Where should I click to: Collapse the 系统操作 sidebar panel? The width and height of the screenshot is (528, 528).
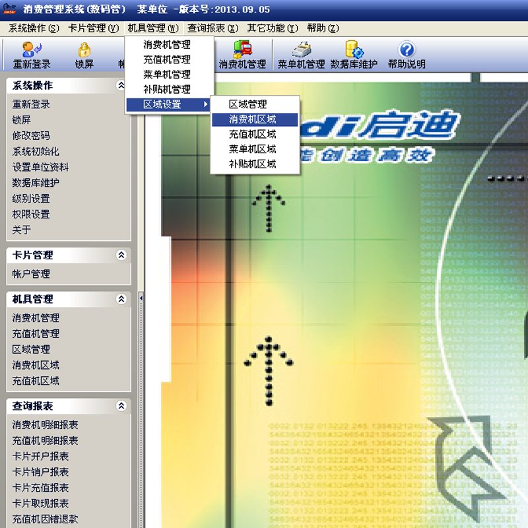120,85
